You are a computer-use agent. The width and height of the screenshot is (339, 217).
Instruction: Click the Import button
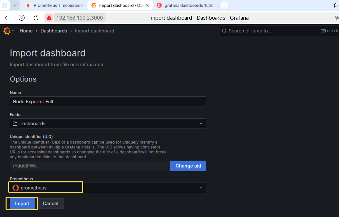point(22,204)
